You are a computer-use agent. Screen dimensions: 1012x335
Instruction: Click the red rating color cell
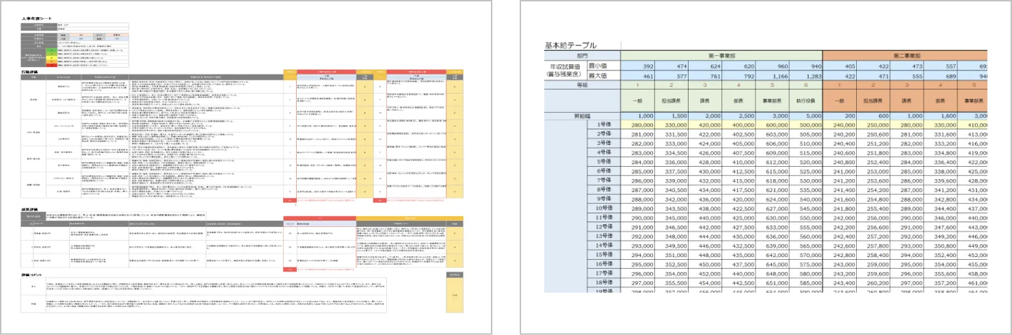click(53, 64)
